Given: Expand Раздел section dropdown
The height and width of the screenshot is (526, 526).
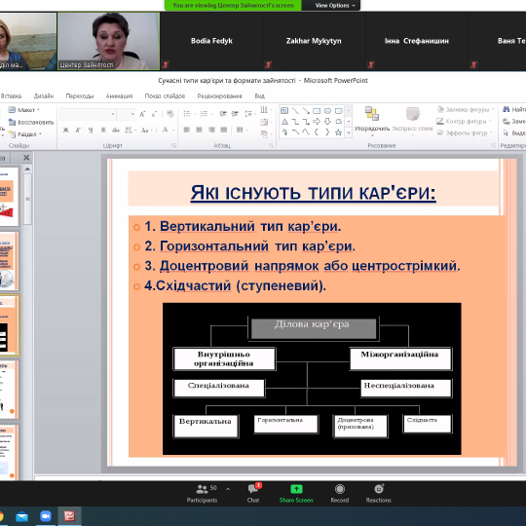Looking at the screenshot, I should pyautogui.click(x=25, y=134).
